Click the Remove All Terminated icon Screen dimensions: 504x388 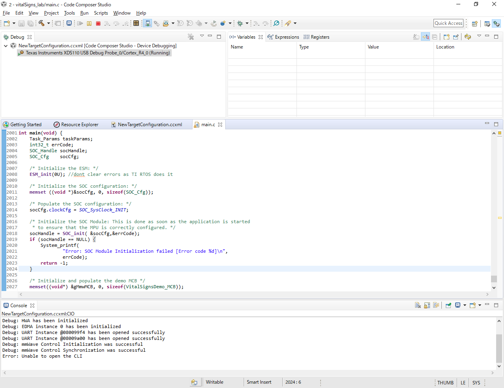click(191, 37)
